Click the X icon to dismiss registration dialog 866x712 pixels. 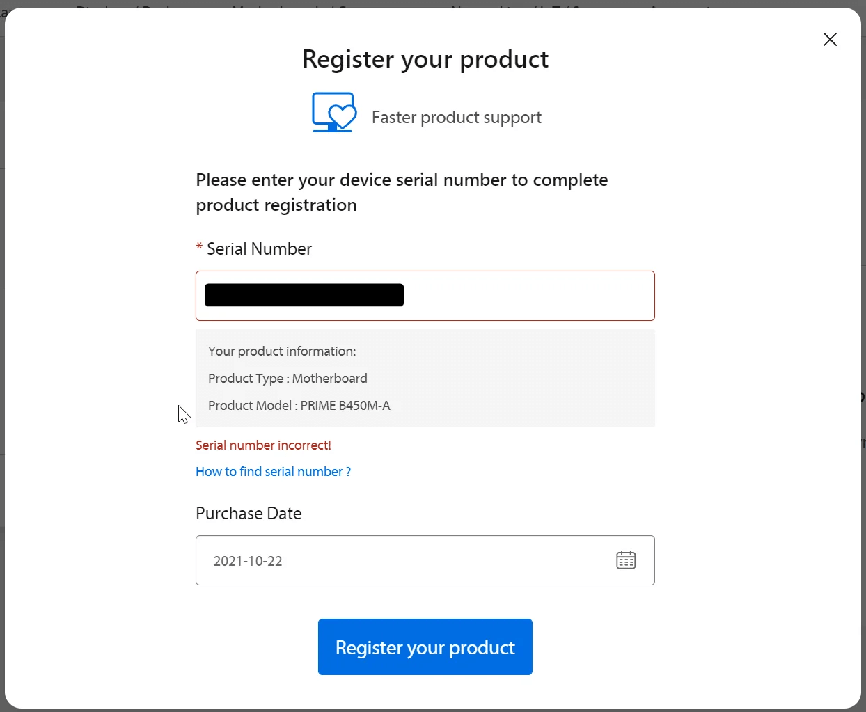[830, 40]
